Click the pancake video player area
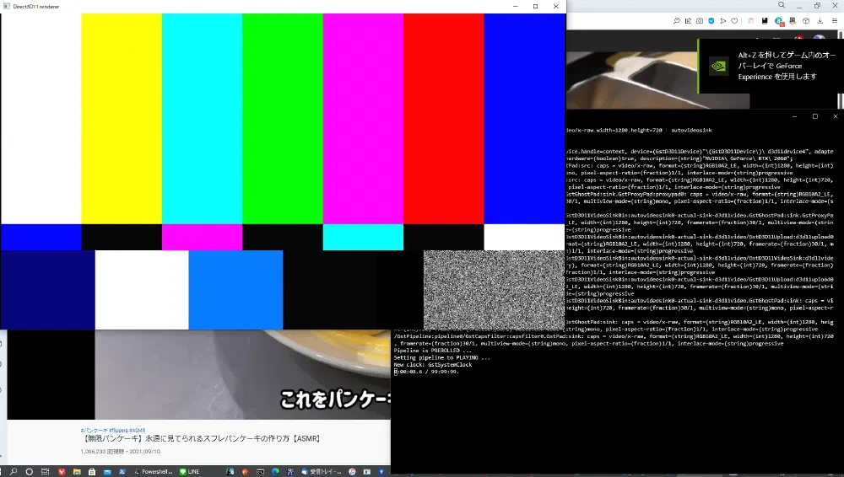844x477 pixels. [x=242, y=375]
